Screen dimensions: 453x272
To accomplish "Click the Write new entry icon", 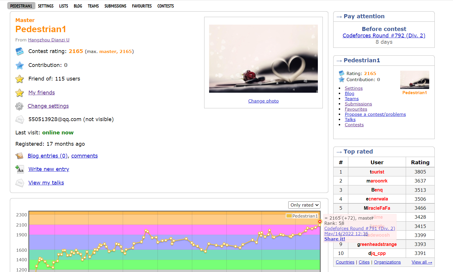I will [19, 169].
